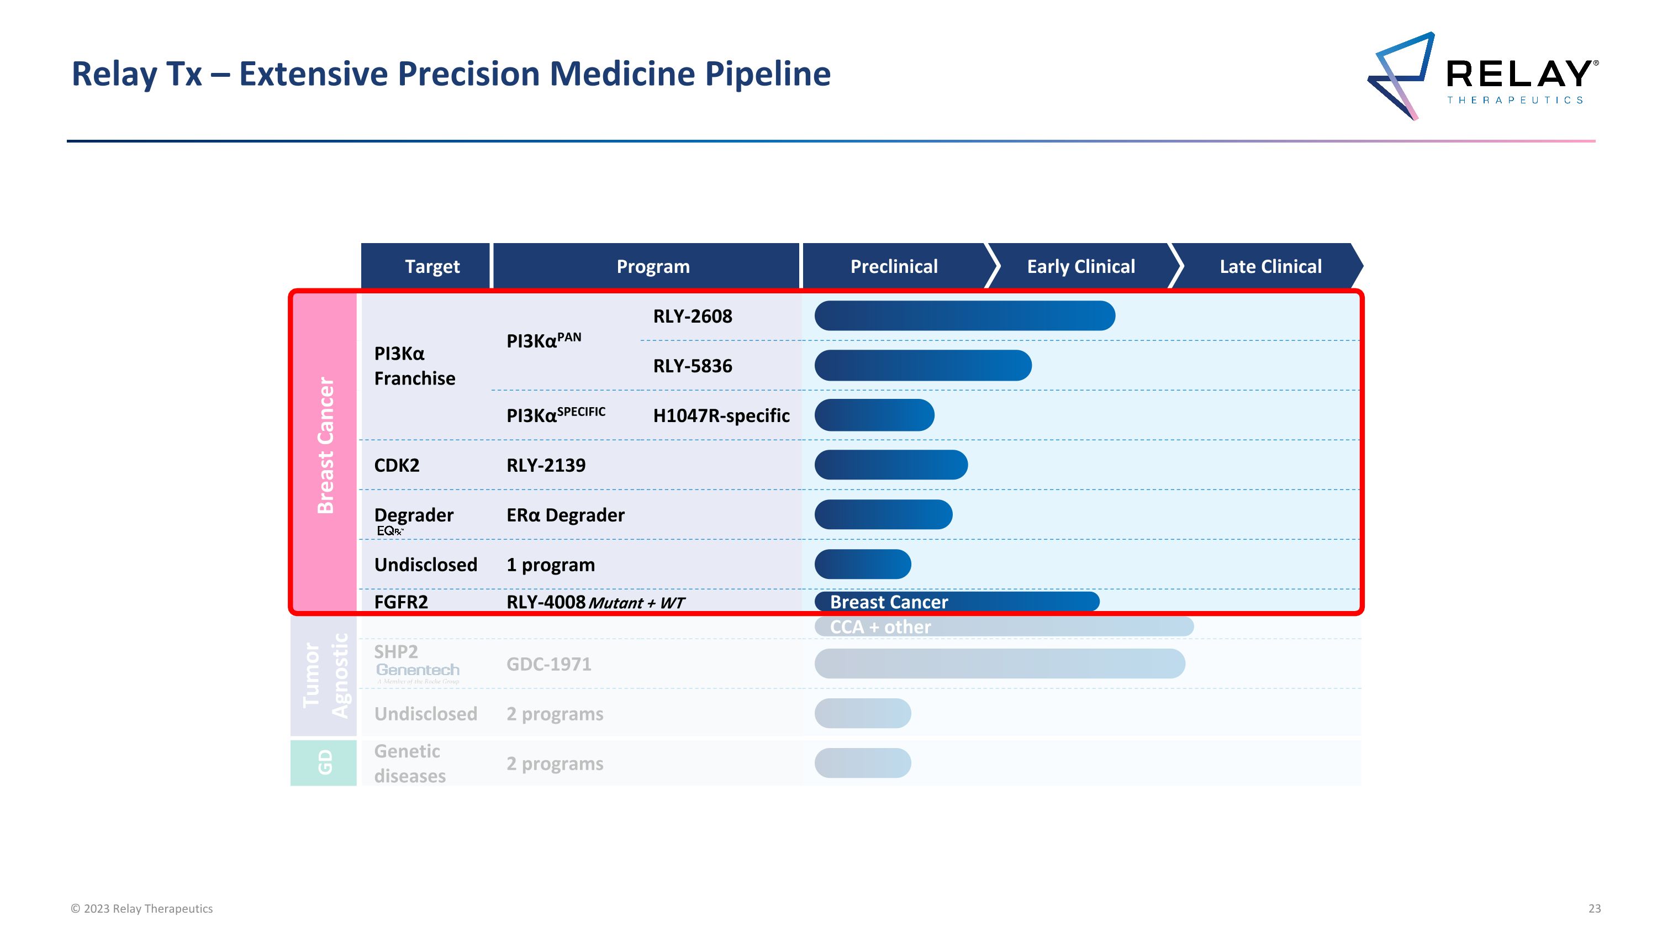
Task: Click the Preclinical stage arrow header
Action: pos(894,266)
